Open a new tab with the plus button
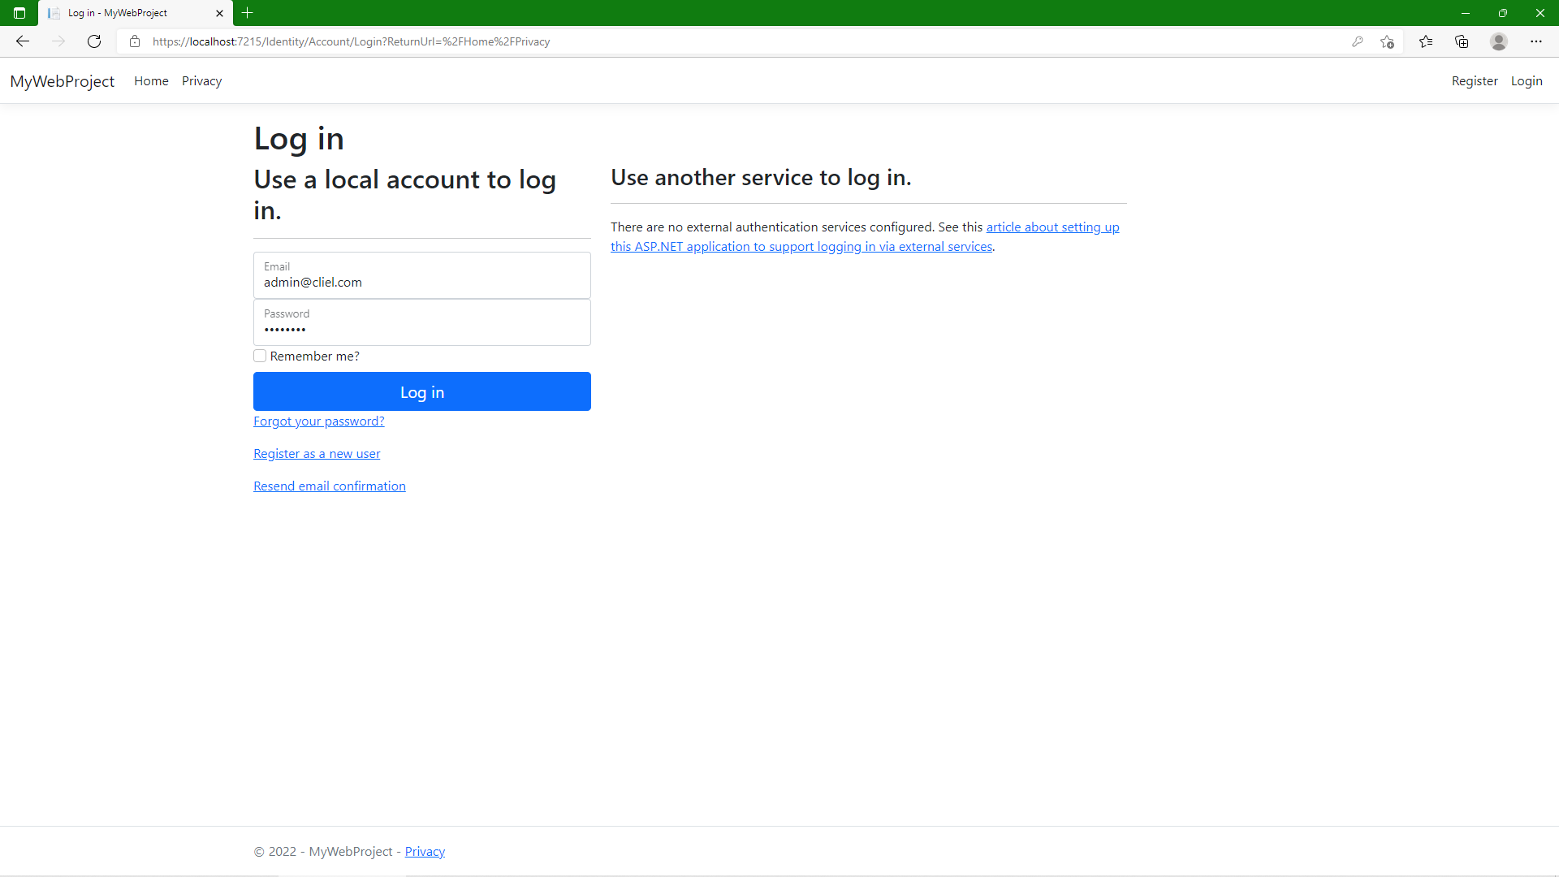Viewport: 1559px width, 877px height. click(248, 13)
